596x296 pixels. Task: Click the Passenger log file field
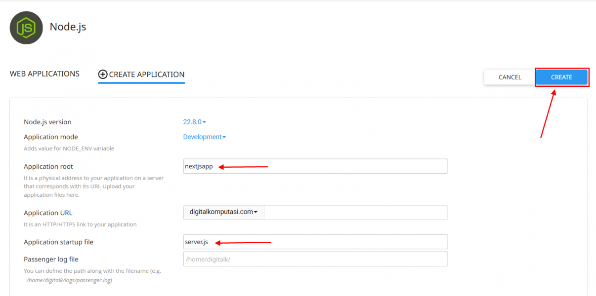[x=315, y=259]
